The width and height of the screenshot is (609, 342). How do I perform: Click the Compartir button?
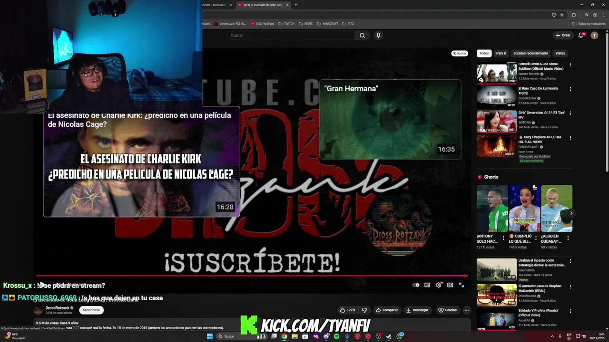coord(387,310)
